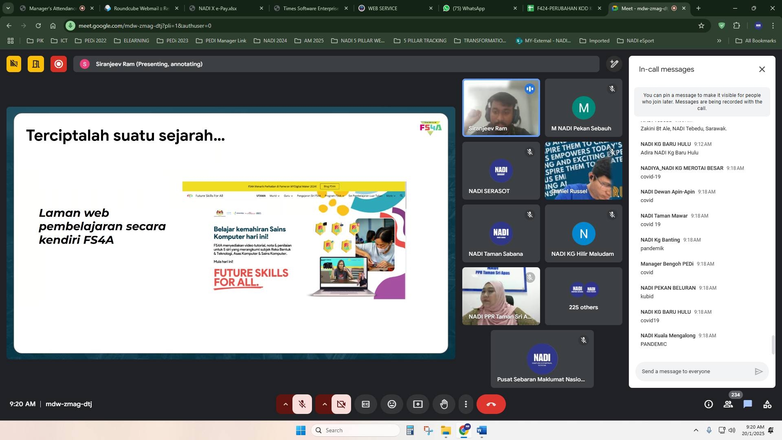Open the taskbar volume icon
782x440 pixels.
coord(732,430)
